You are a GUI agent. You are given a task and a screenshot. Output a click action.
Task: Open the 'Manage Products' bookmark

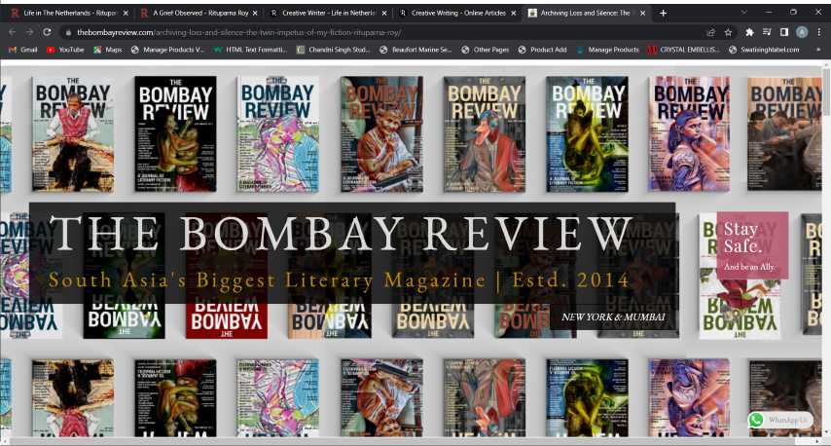(608, 50)
